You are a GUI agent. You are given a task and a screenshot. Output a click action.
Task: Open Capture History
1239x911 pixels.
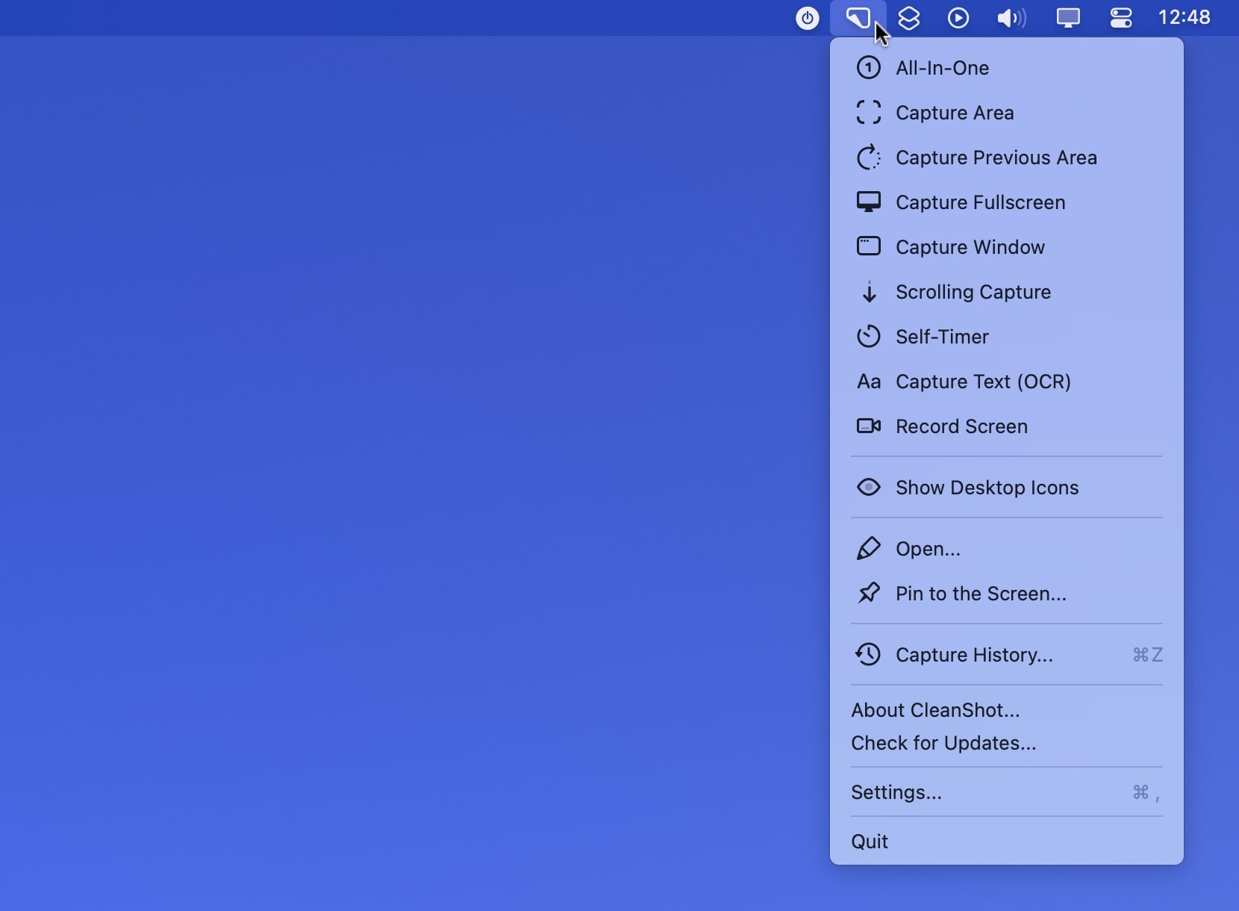click(x=974, y=655)
